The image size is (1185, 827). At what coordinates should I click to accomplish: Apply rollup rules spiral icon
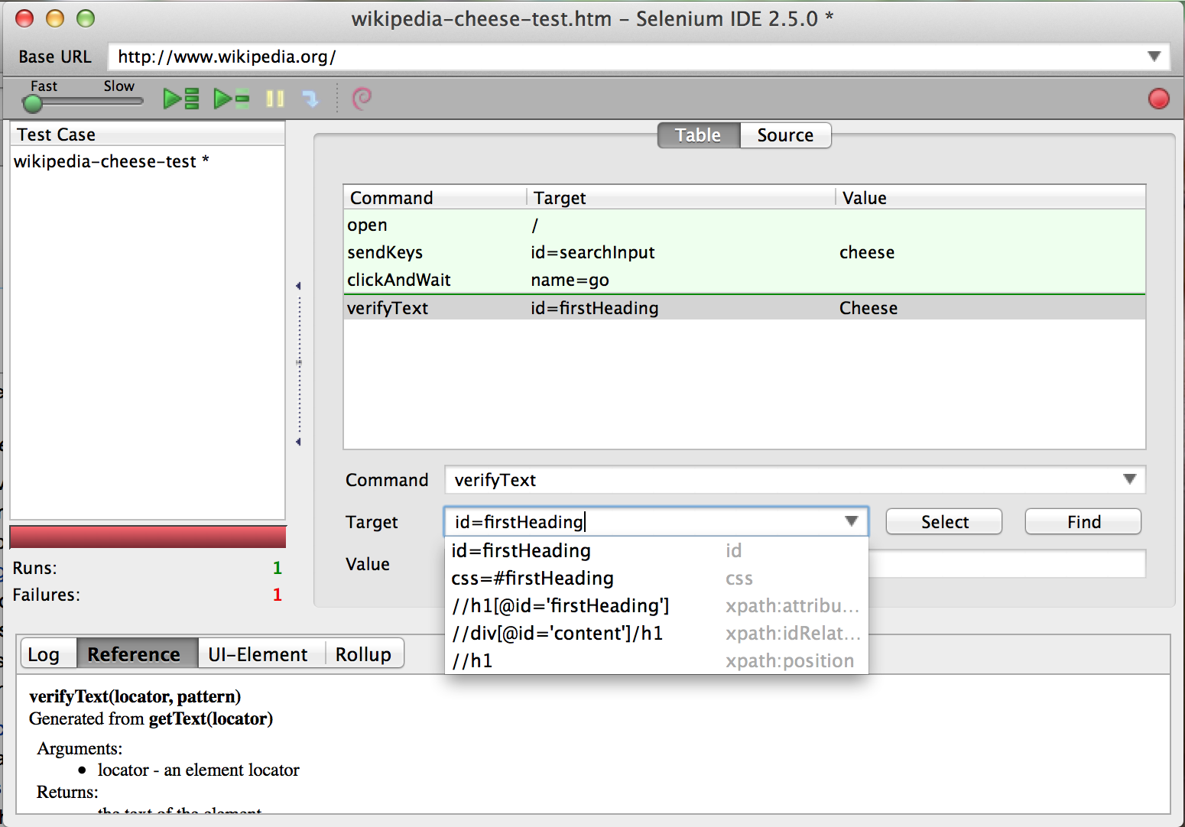362,98
